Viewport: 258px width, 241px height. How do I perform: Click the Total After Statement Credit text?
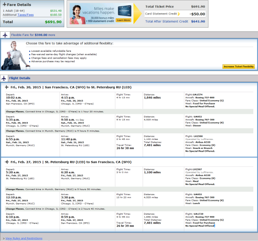pyautogui.click(x=167, y=22)
